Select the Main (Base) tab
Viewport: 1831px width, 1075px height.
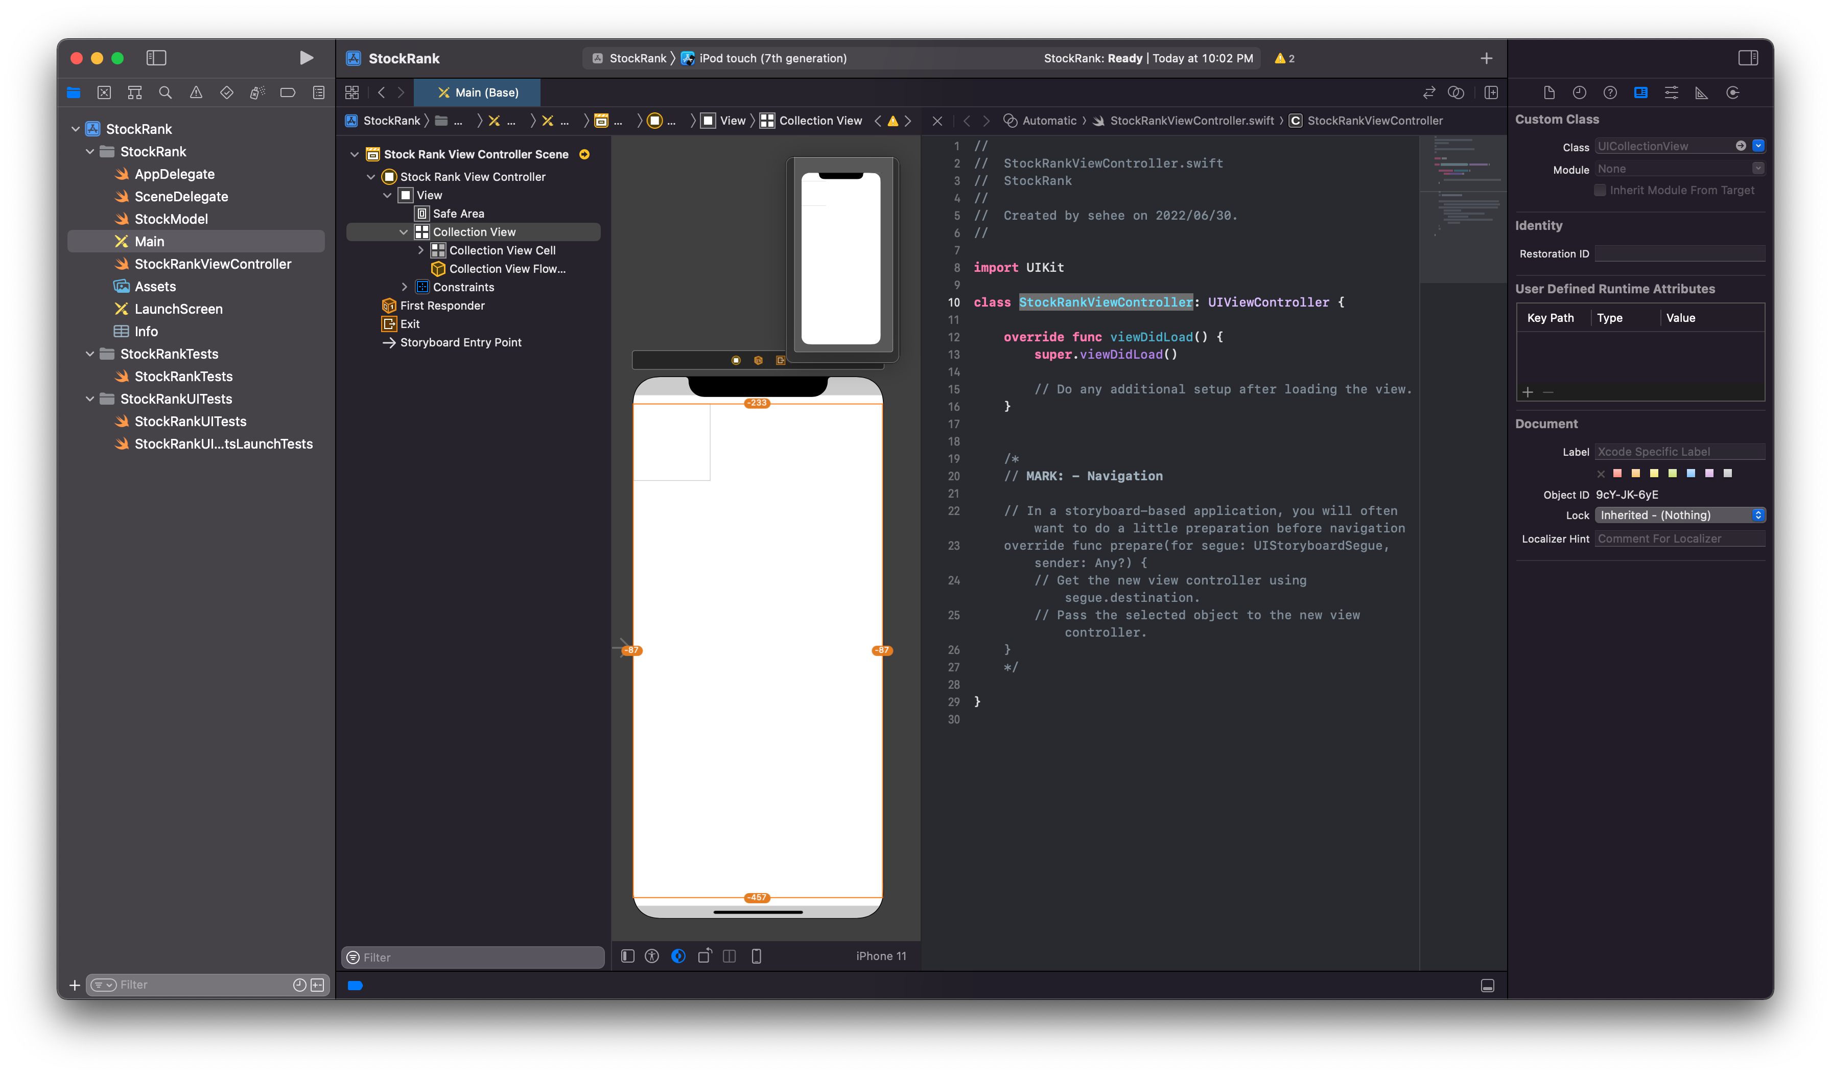pyautogui.click(x=477, y=92)
